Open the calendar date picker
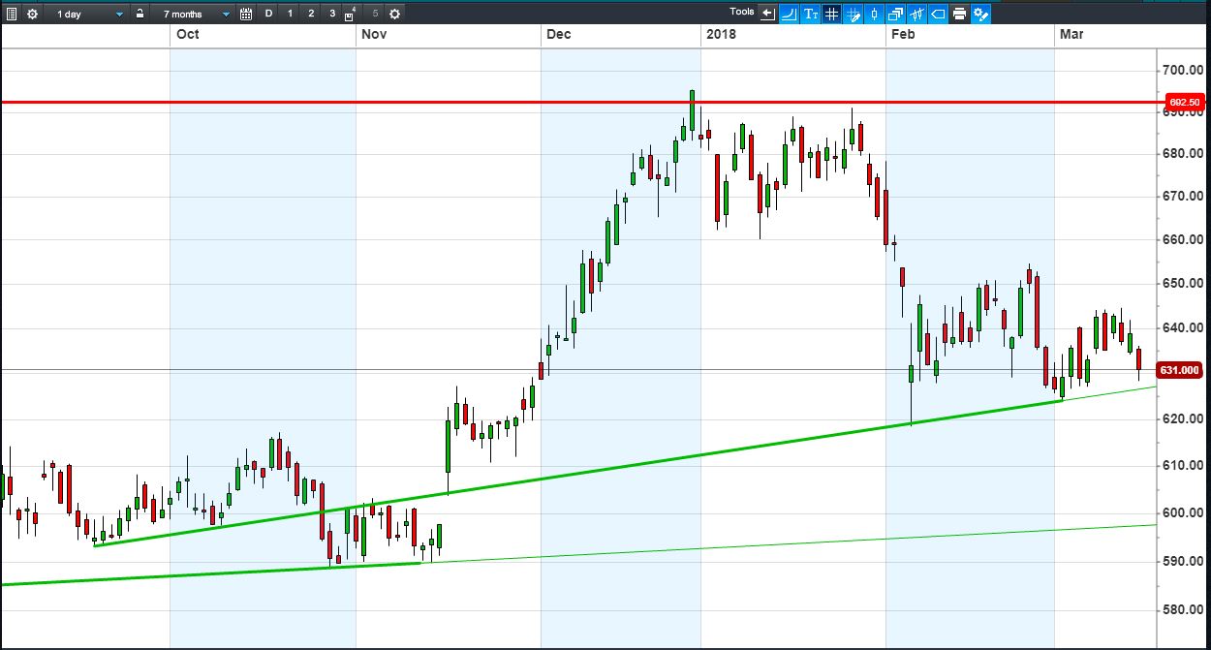Image resolution: width=1211 pixels, height=650 pixels. [x=245, y=14]
